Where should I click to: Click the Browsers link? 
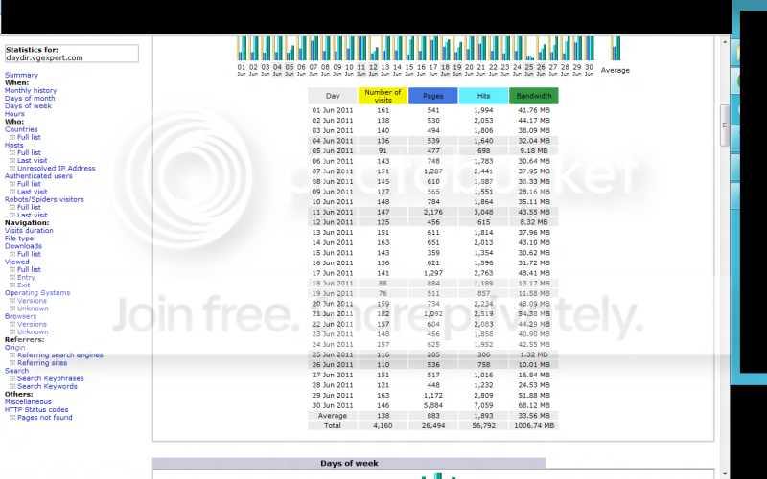point(20,317)
